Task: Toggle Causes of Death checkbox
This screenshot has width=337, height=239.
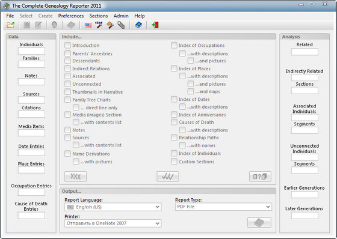Action: coord(174,122)
